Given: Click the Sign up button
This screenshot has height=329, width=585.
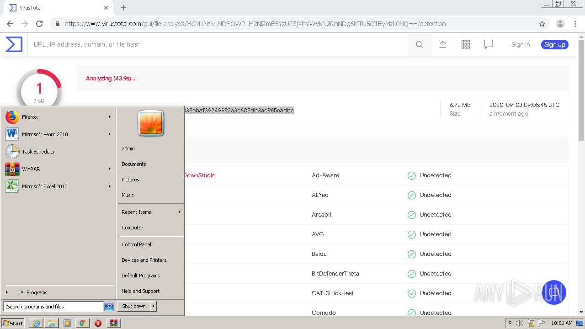Looking at the screenshot, I should (555, 44).
